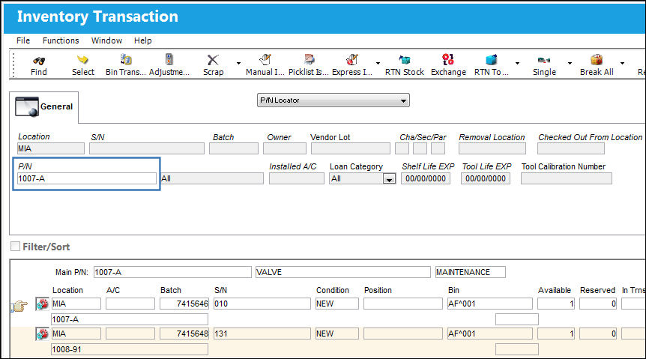Expand the Scrap dropdown arrow

click(238, 63)
